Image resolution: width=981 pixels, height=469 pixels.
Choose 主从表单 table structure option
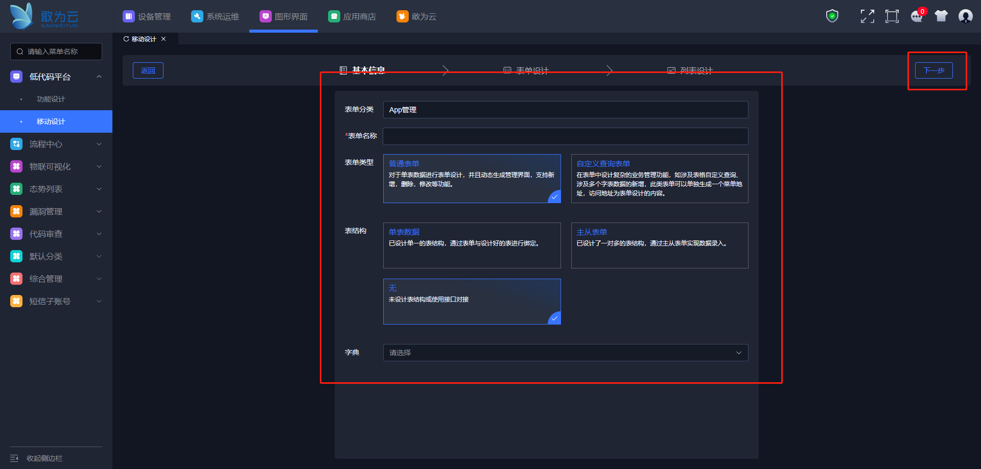659,245
